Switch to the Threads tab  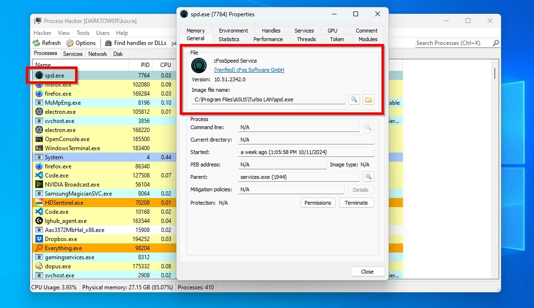pyautogui.click(x=306, y=39)
